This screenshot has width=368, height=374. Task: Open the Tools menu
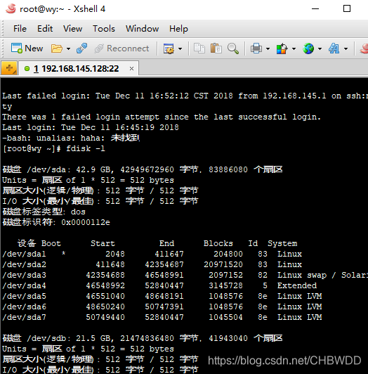click(x=104, y=29)
